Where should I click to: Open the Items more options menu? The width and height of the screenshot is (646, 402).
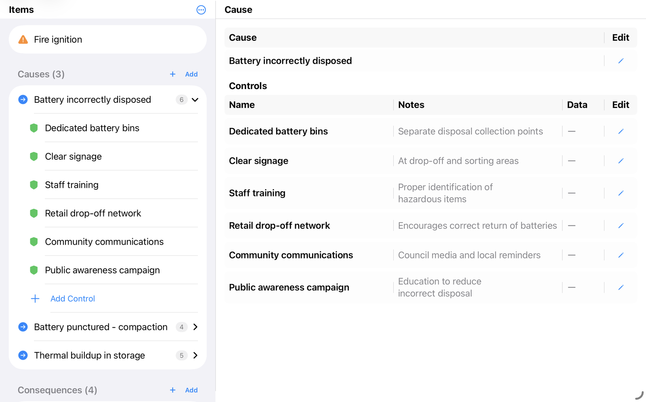coord(201,10)
